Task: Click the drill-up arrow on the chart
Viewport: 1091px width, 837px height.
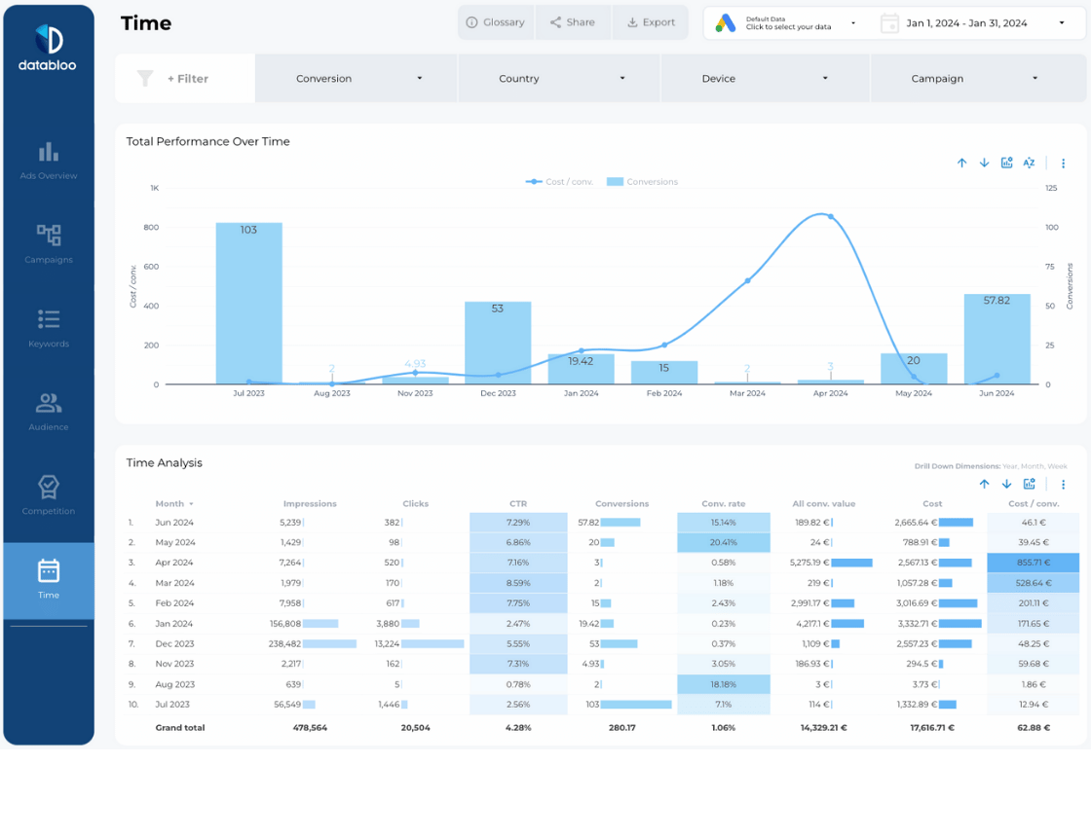Action: pos(961,163)
